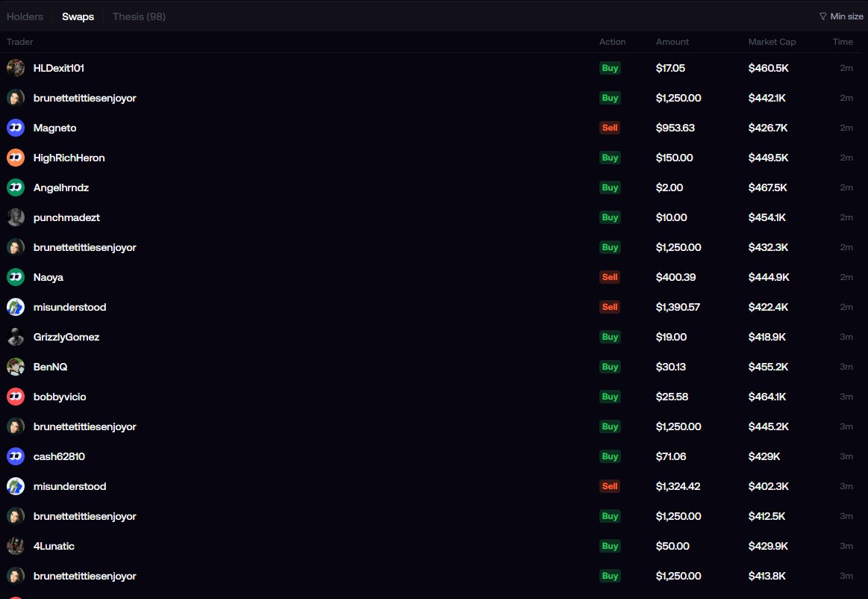Click the Sell badge in Magneto's row
This screenshot has height=599, width=868.
click(x=610, y=128)
